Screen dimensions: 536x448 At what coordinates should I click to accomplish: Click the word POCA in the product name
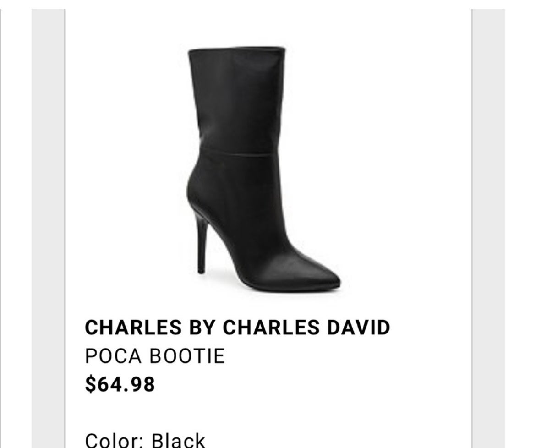pos(113,356)
